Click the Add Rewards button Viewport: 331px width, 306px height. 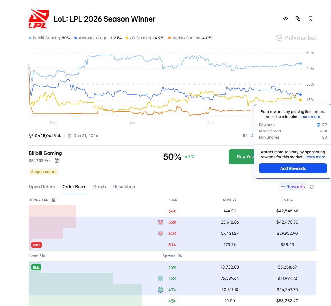pos(293,168)
